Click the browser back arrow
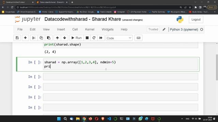This screenshot has height=122, width=218. pyautogui.click(x=3, y=7)
